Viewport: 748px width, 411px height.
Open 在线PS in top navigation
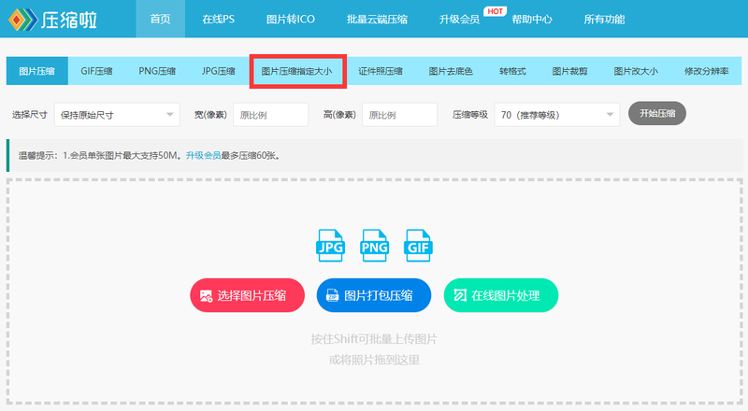218,19
